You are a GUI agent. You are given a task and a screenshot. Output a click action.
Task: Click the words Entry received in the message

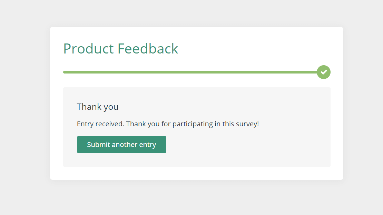tap(100, 124)
